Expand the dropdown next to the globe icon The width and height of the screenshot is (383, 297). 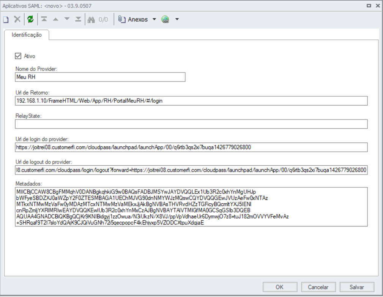pos(177,19)
